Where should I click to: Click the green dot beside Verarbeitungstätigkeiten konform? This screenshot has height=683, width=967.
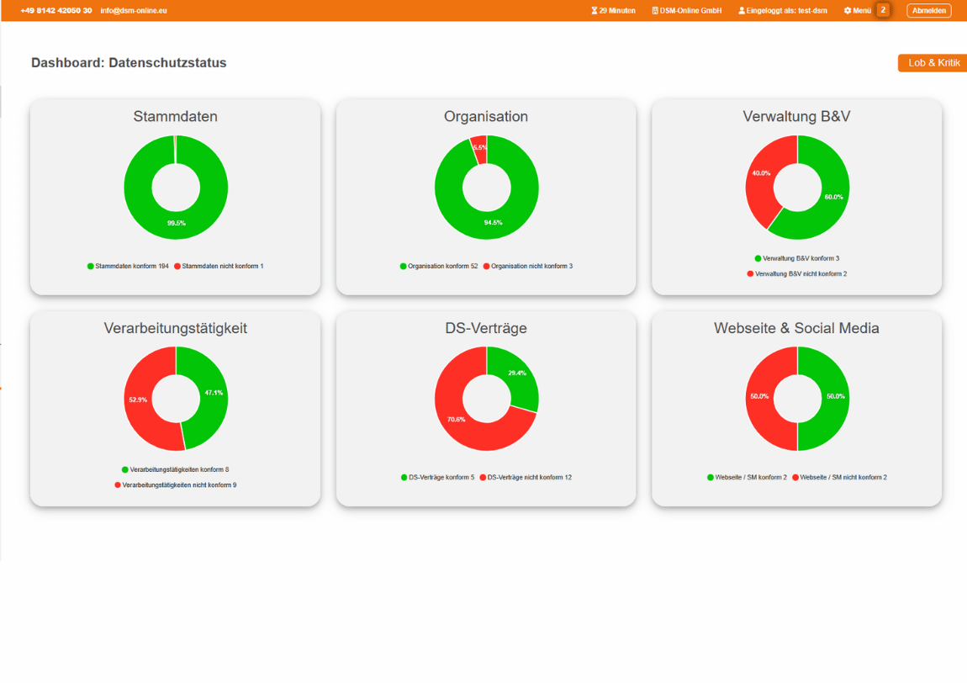124,469
